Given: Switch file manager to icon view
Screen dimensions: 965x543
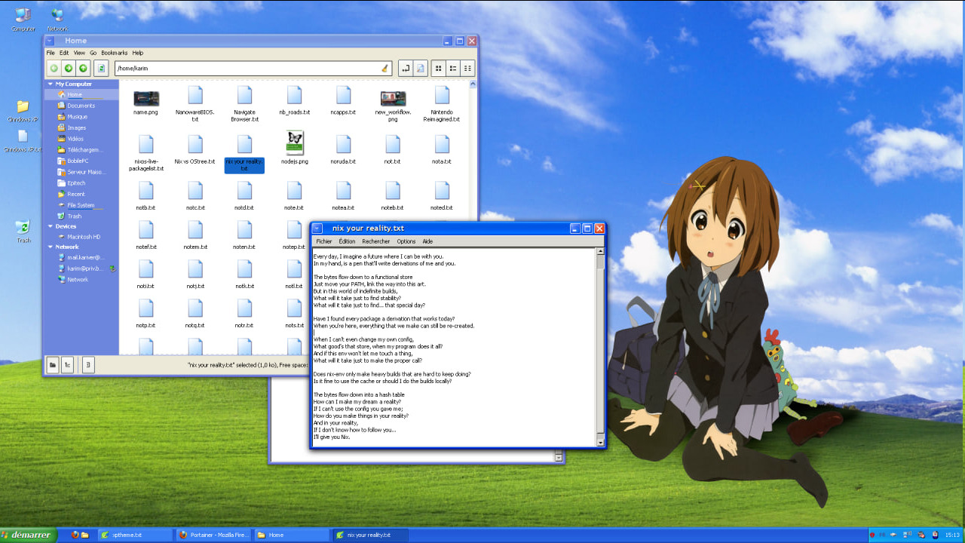Looking at the screenshot, I should (439, 69).
